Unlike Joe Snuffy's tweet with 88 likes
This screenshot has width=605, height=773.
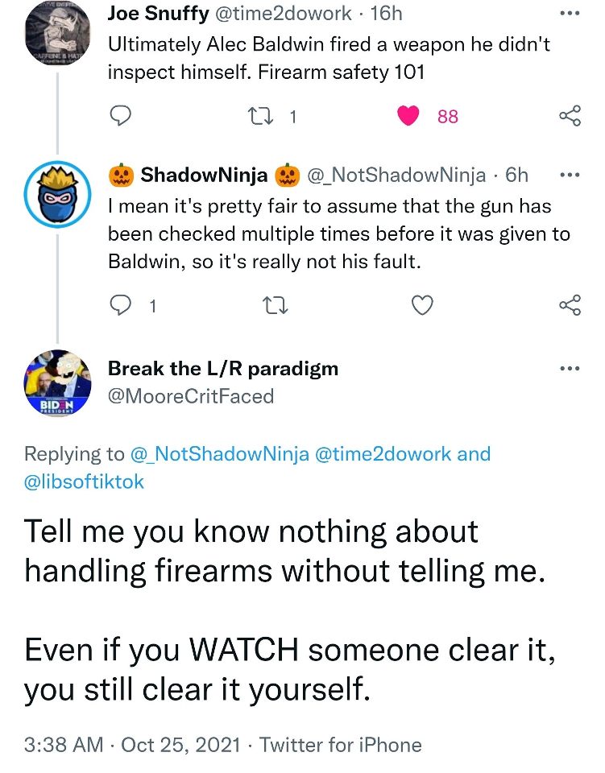pos(409,117)
